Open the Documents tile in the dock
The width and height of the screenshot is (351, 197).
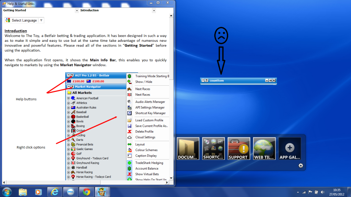point(188,149)
